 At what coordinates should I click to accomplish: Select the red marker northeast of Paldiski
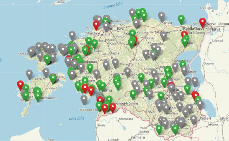[x=96, y=25]
